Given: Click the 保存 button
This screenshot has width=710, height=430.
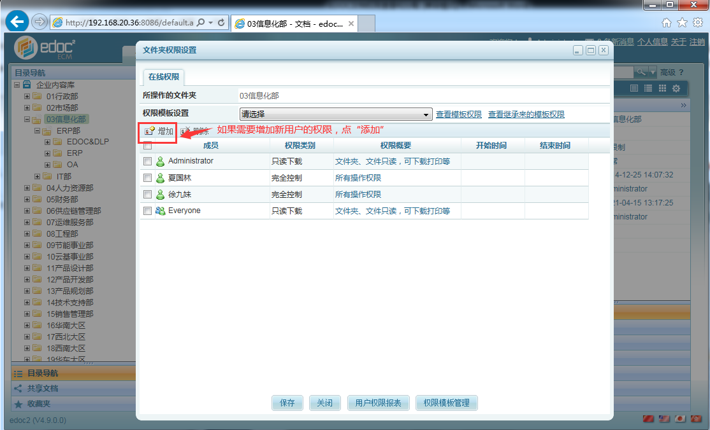Looking at the screenshot, I should point(287,403).
